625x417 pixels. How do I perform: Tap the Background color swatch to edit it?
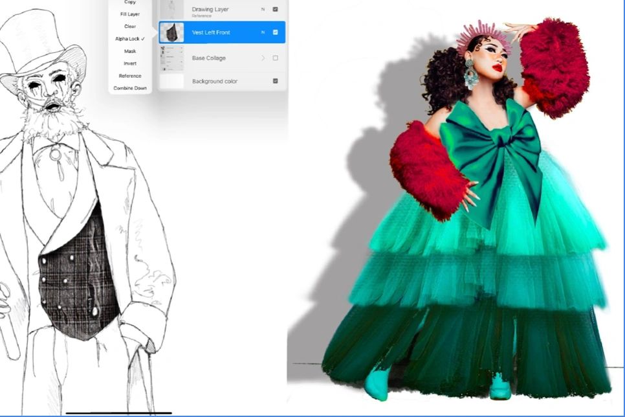(x=171, y=80)
